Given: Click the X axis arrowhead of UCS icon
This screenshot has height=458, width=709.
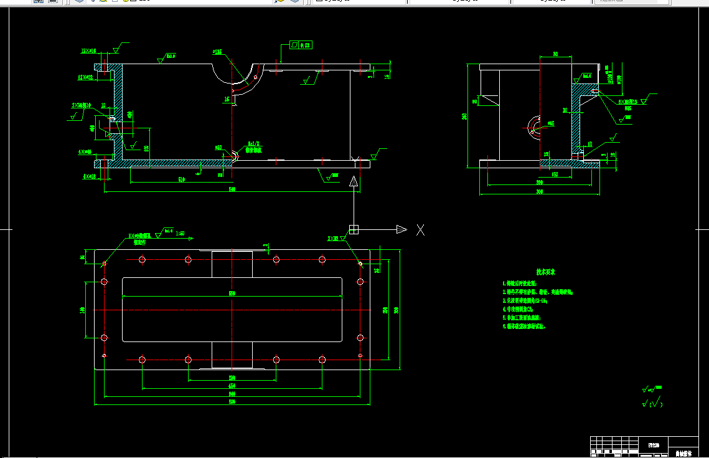Looking at the screenshot, I should pyautogui.click(x=401, y=229).
